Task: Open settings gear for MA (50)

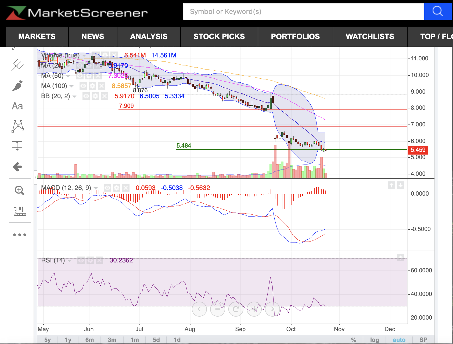Action: (x=89, y=76)
